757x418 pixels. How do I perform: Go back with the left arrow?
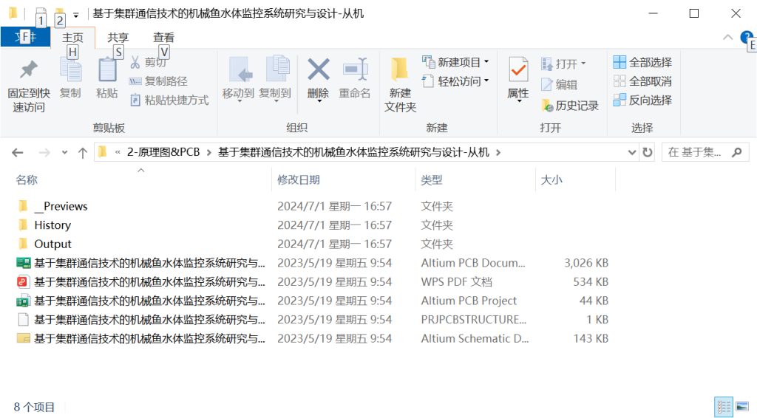coord(18,152)
